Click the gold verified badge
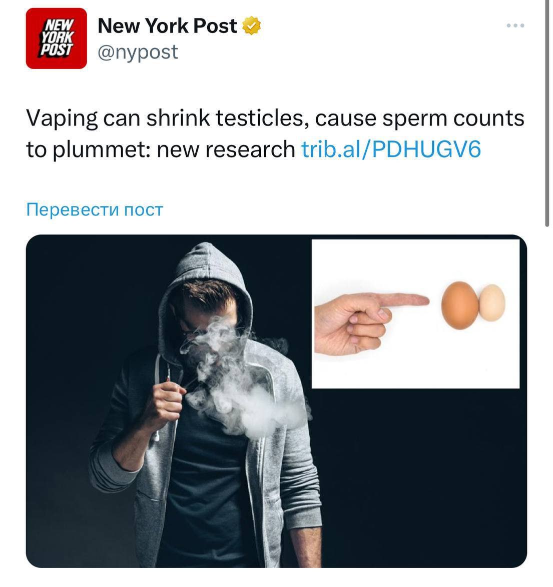This screenshot has height=587, width=553. [251, 25]
